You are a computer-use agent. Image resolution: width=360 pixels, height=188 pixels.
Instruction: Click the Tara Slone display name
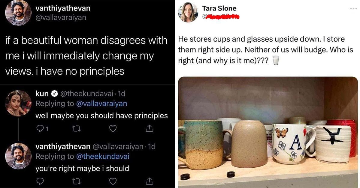[219, 8]
